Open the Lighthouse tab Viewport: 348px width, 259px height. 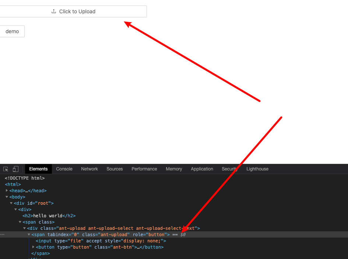[257, 169]
